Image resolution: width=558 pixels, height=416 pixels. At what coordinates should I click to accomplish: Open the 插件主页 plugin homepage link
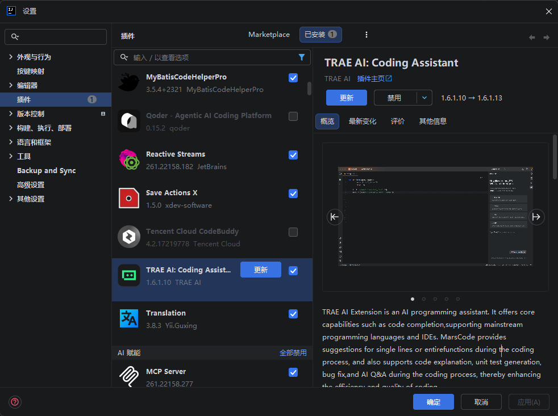[374, 78]
